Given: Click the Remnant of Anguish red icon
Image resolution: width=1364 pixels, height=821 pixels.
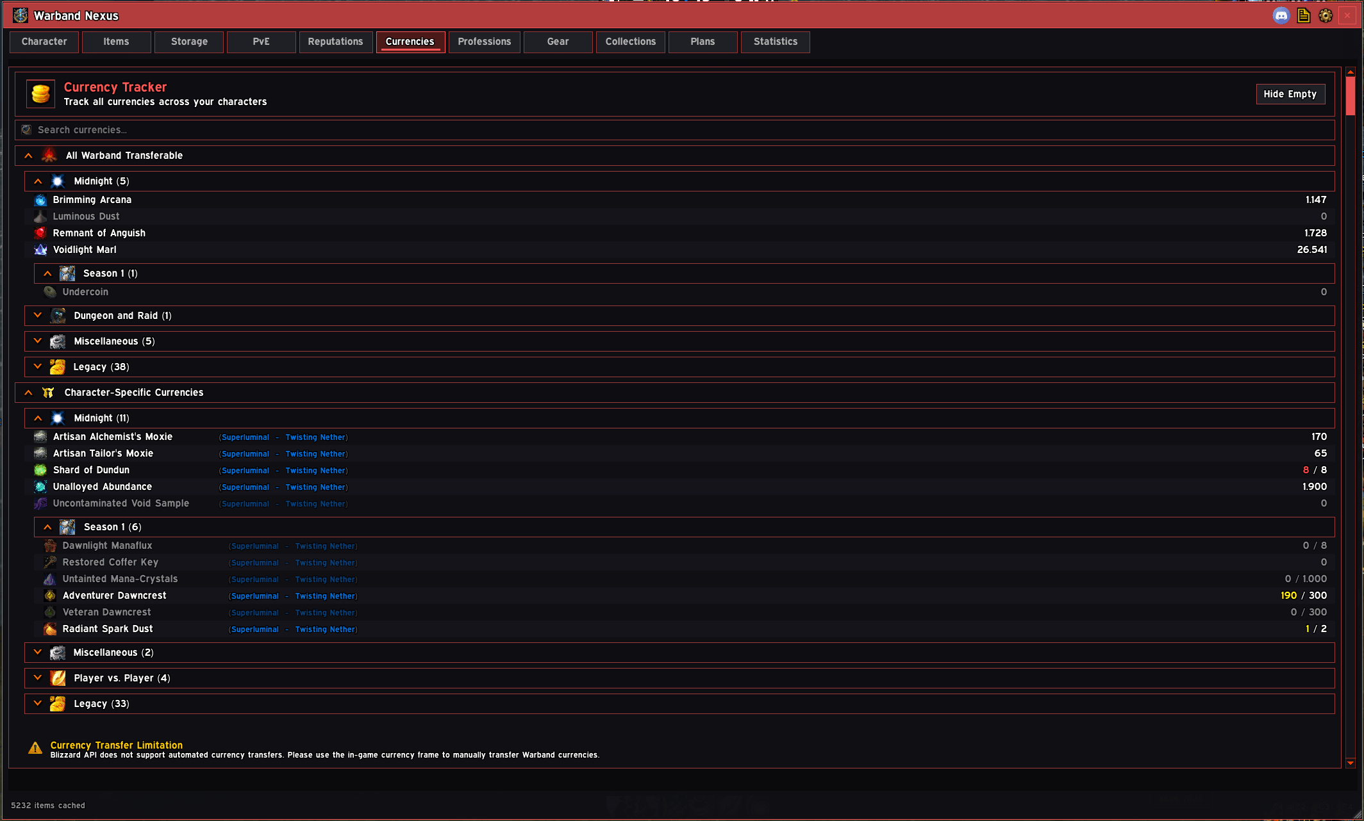Looking at the screenshot, I should [40, 233].
